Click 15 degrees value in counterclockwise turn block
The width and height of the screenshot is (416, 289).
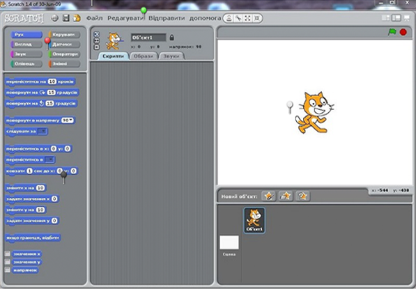point(49,103)
